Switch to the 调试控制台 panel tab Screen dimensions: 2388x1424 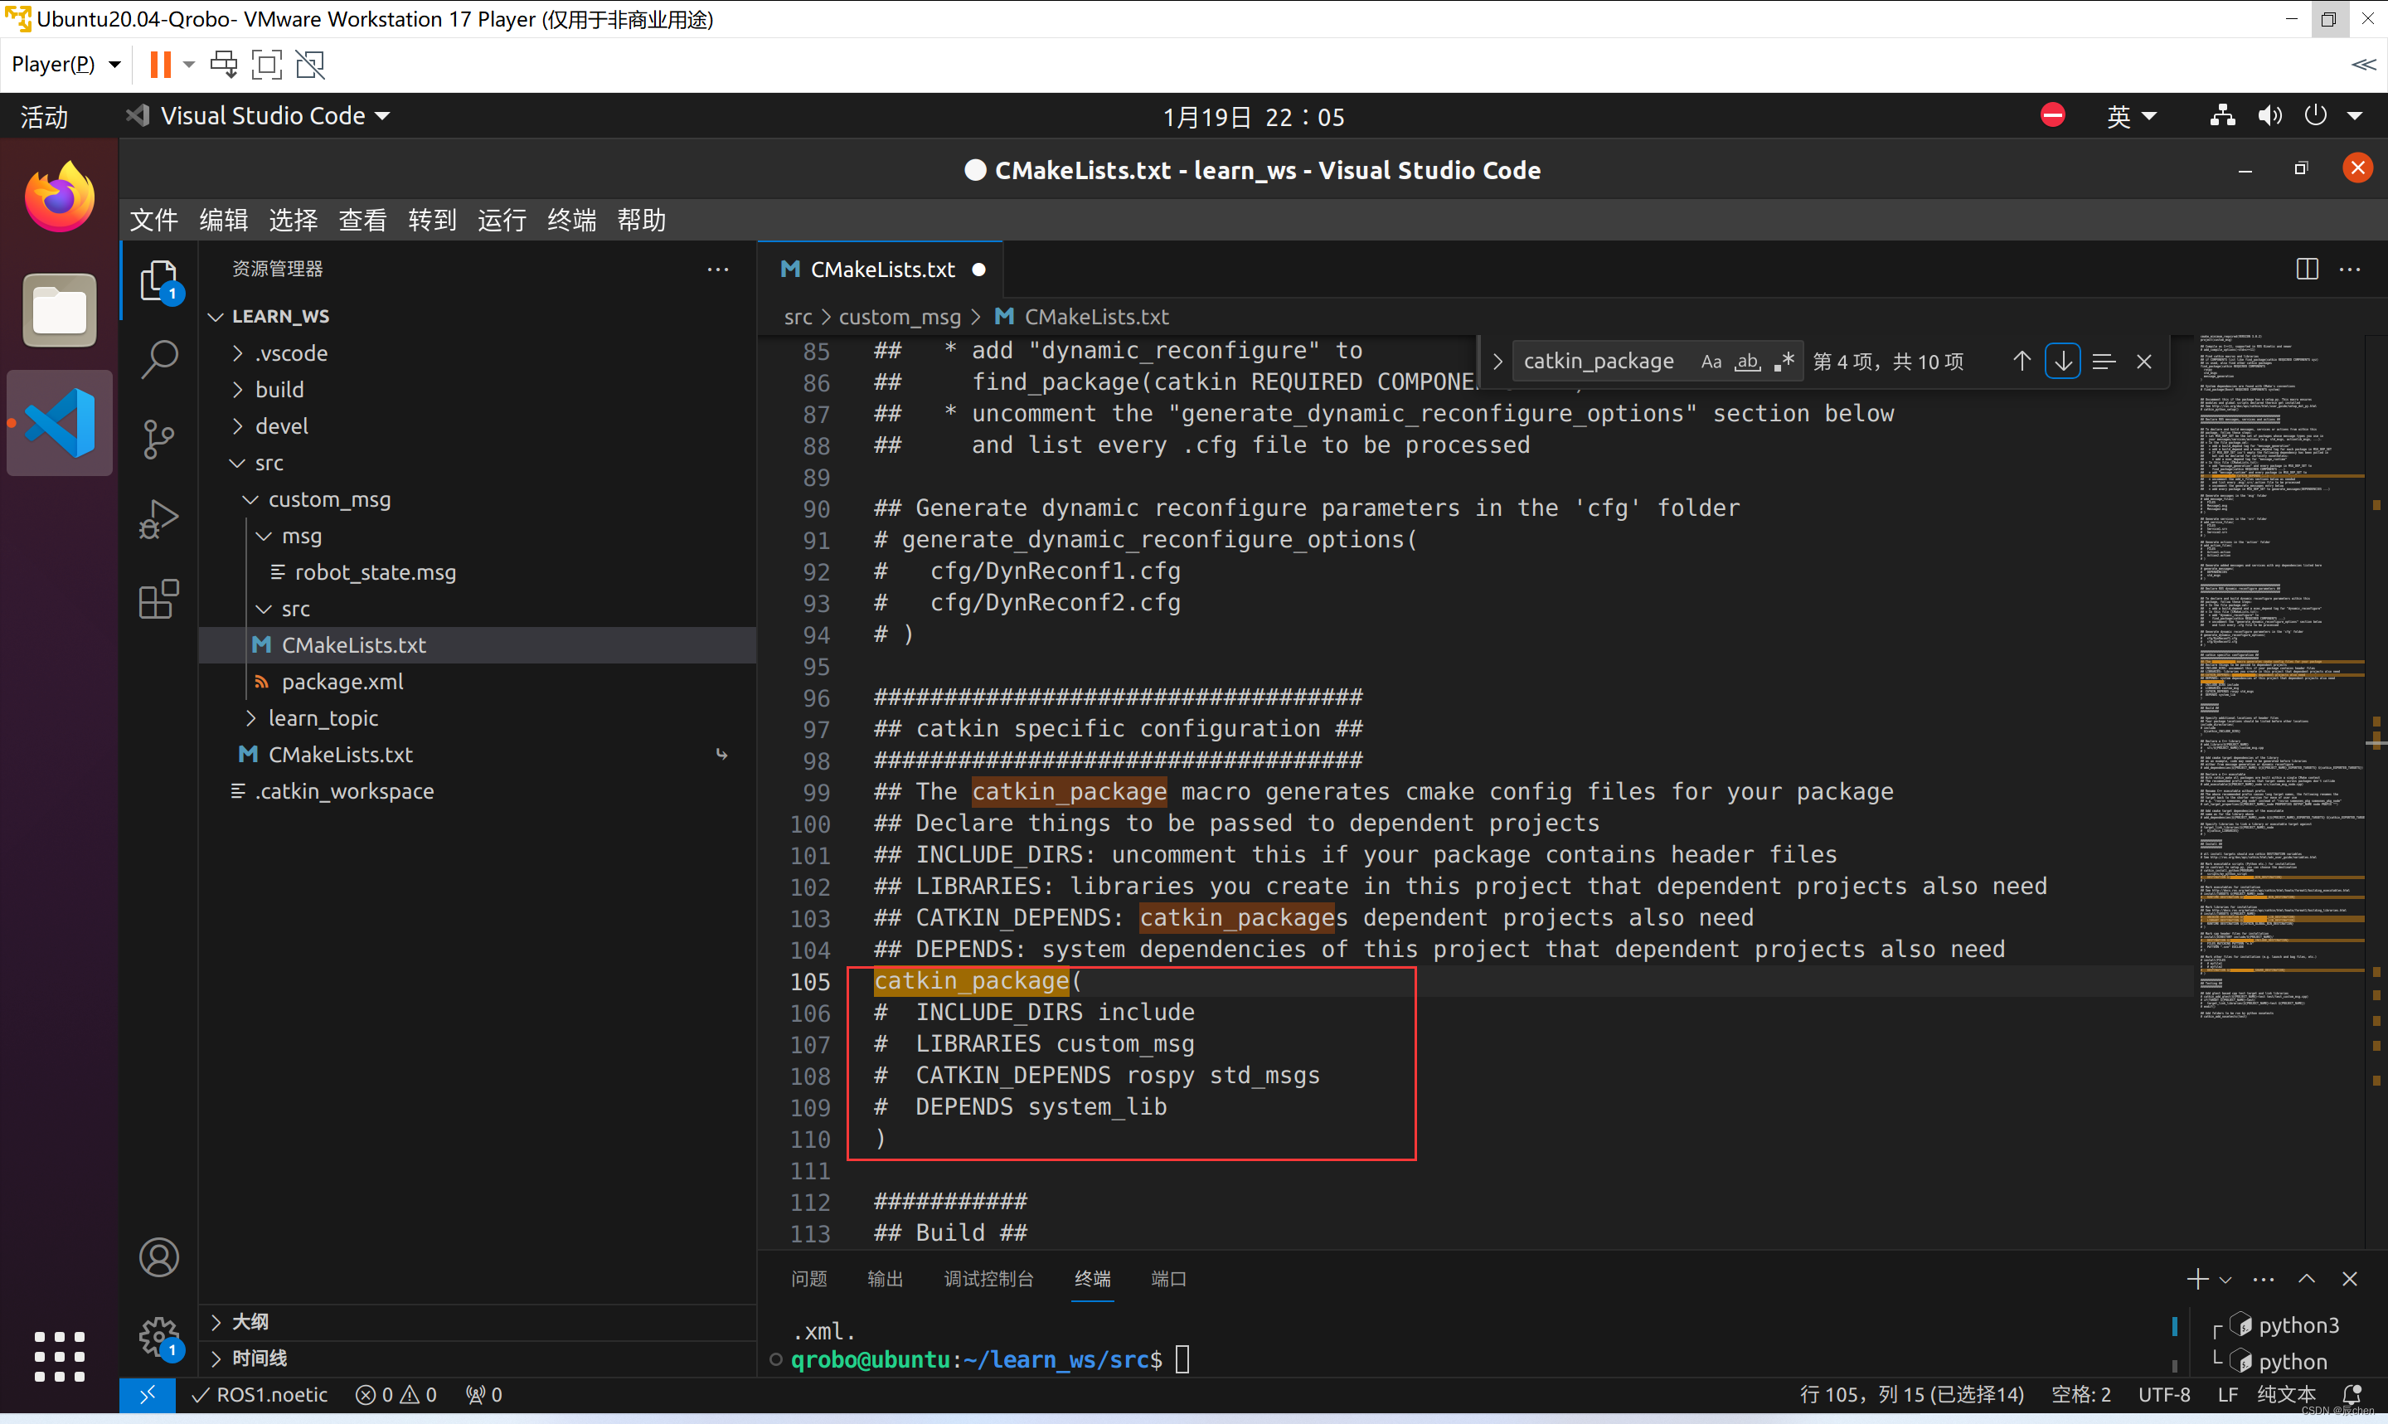[x=988, y=1279]
